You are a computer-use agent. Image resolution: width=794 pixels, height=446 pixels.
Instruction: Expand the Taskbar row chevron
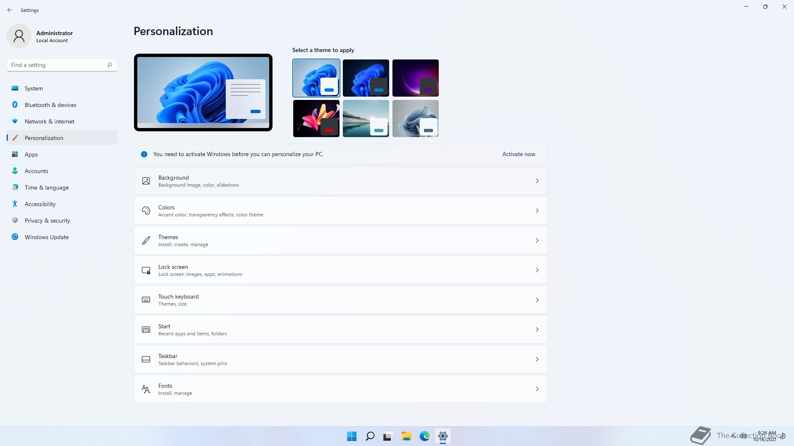click(x=537, y=359)
